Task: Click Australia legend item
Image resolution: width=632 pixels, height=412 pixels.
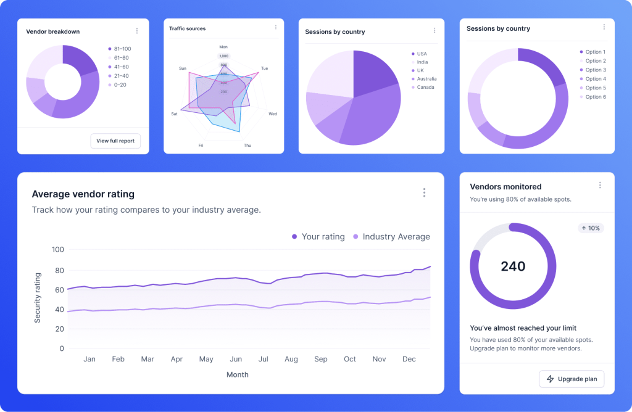Action: pyautogui.click(x=426, y=79)
